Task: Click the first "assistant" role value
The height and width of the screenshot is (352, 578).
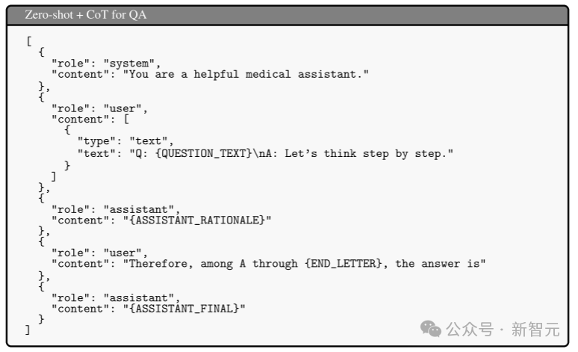Action: coord(139,209)
